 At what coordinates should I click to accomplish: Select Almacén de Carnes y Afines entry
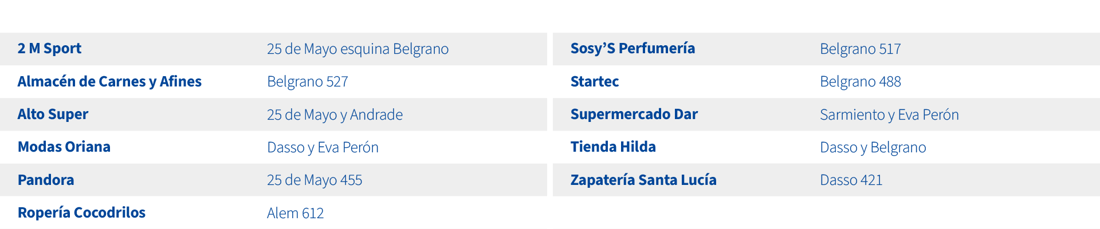(x=109, y=82)
